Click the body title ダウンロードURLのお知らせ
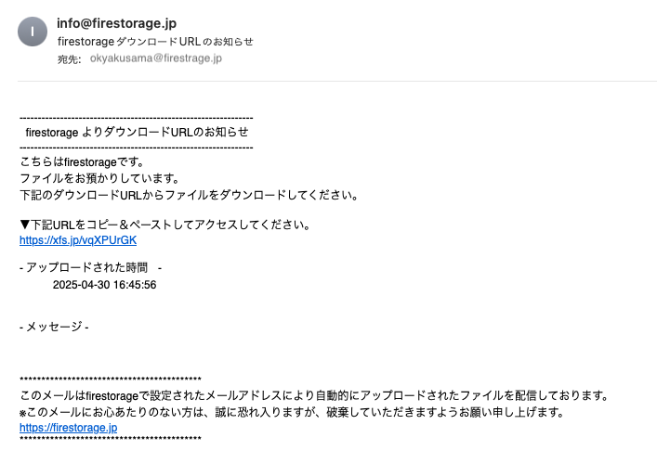The height and width of the screenshot is (476, 657). click(x=137, y=132)
